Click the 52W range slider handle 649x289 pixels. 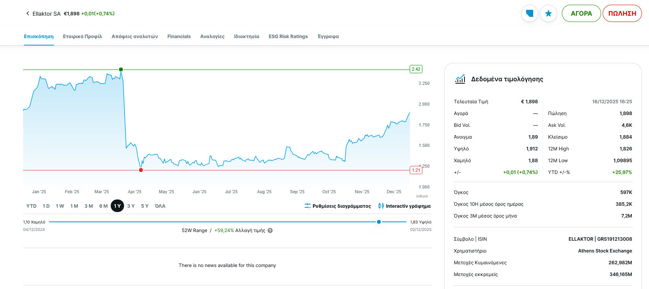click(379, 222)
